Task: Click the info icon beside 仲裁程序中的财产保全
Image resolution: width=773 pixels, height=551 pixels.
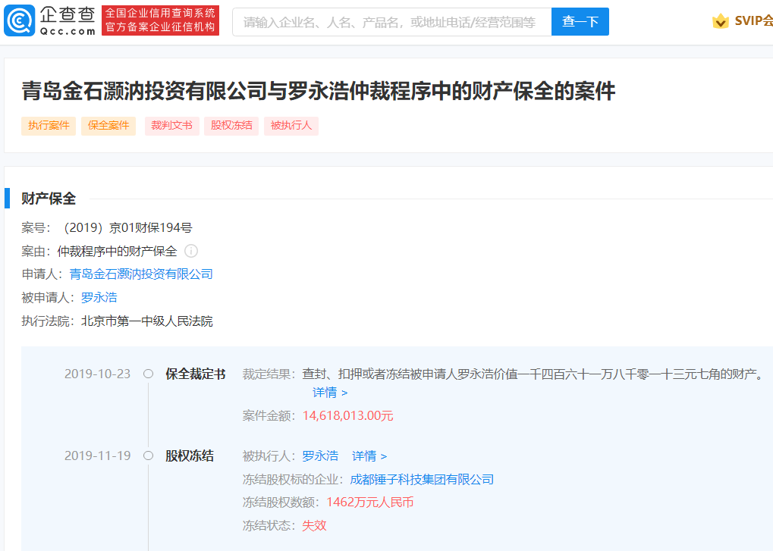Action: pyautogui.click(x=191, y=251)
